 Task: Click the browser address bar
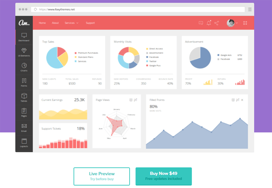click(x=138, y=9)
